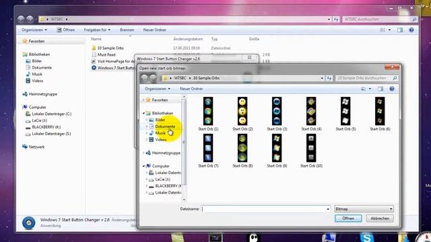
Task: Click the dialog navigation pane scrollbar
Action: pos(184,142)
